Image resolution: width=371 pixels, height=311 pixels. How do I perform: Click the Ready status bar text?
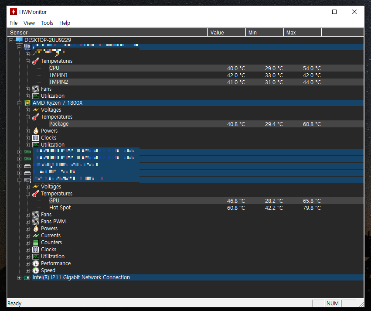point(14,304)
